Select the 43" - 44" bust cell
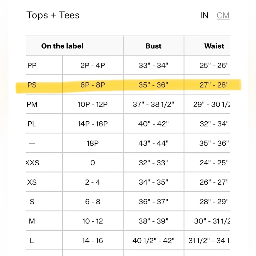Viewport: 256px width, 256px height. point(153,143)
